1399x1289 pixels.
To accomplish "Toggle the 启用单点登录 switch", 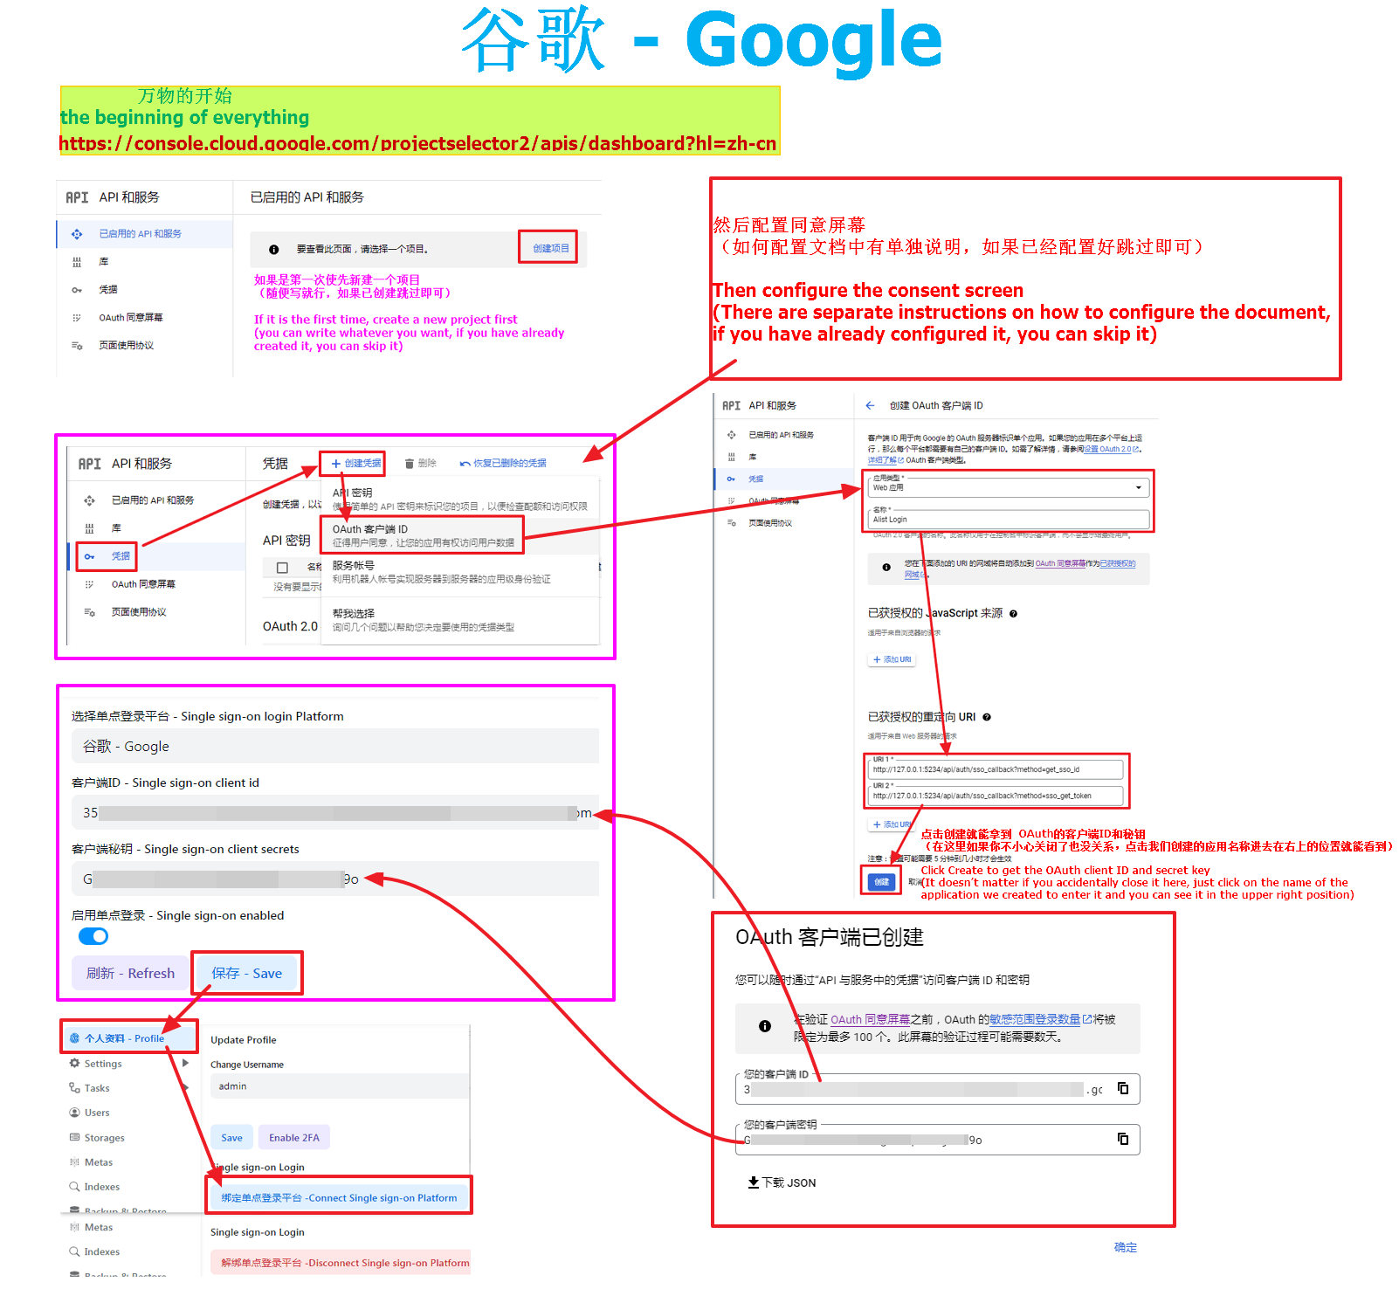I will (x=93, y=936).
